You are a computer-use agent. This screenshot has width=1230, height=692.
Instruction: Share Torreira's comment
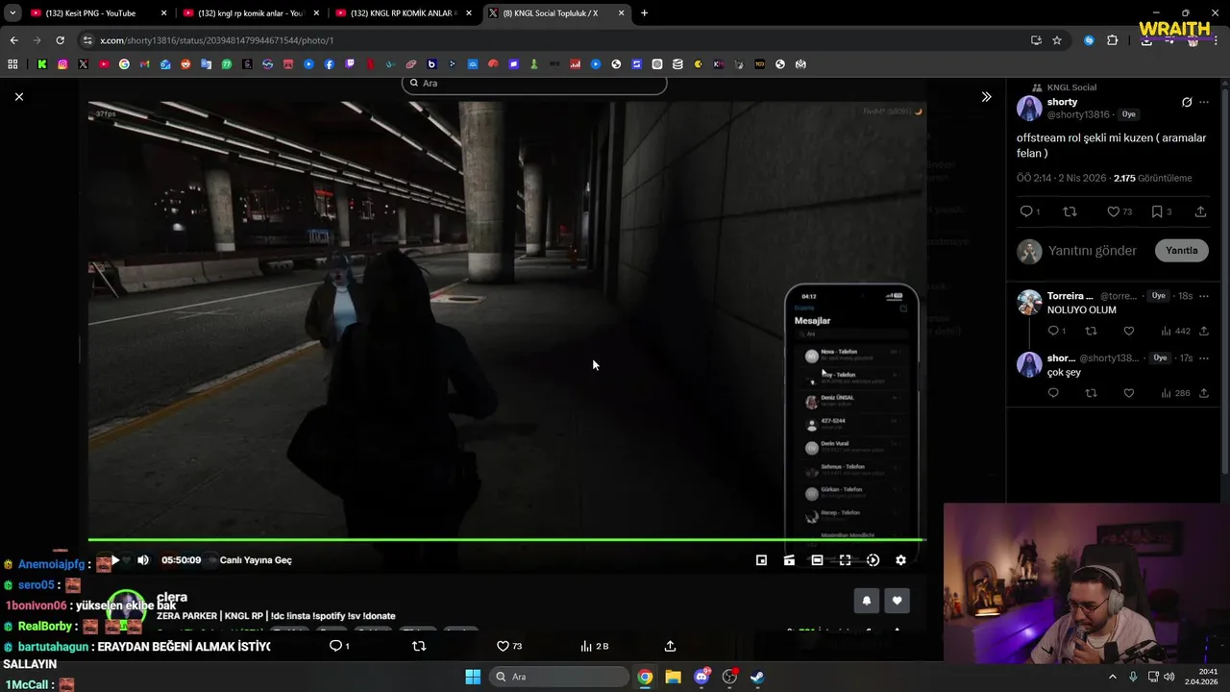pyautogui.click(x=1203, y=331)
